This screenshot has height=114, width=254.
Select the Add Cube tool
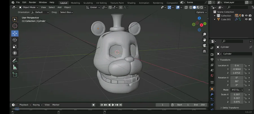[15, 74]
